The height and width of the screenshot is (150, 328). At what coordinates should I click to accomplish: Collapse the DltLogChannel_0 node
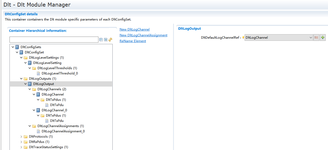click(34, 110)
